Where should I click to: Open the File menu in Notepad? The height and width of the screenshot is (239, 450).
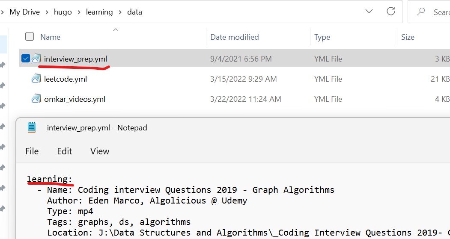pyautogui.click(x=32, y=151)
